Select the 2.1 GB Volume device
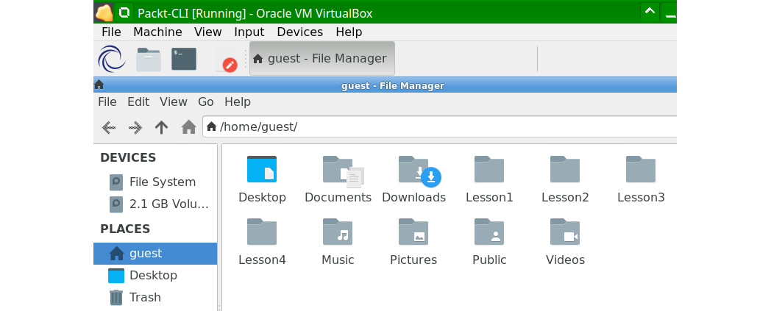771x311 pixels. (x=168, y=204)
